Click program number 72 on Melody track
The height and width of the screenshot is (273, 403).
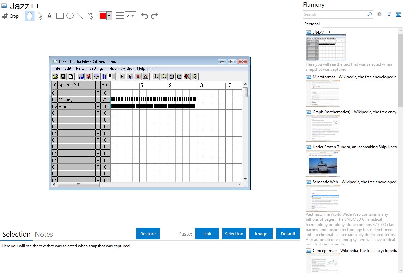(x=105, y=100)
